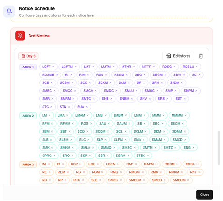The width and height of the screenshot is (223, 201).
Task: Remove the RNT store from Area 3
Action: (199, 172)
